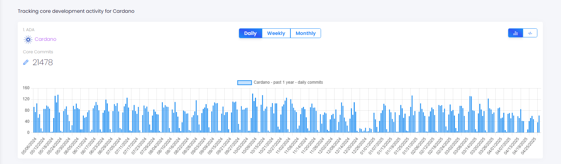
Task: Open the Monthly commits view
Action: click(305, 33)
